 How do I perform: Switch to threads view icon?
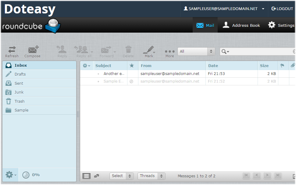tap(97, 176)
